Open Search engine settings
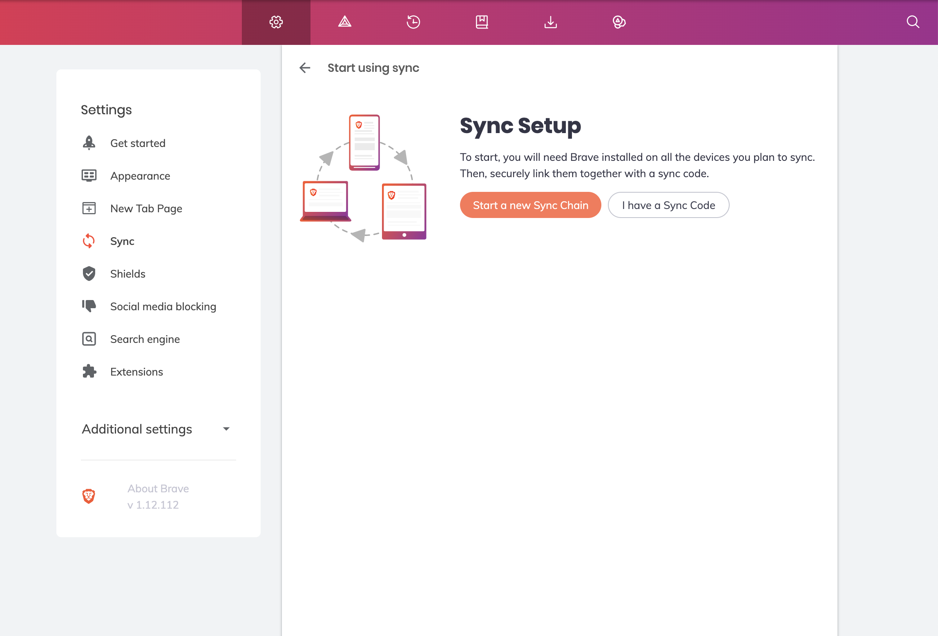938x636 pixels. tap(145, 339)
